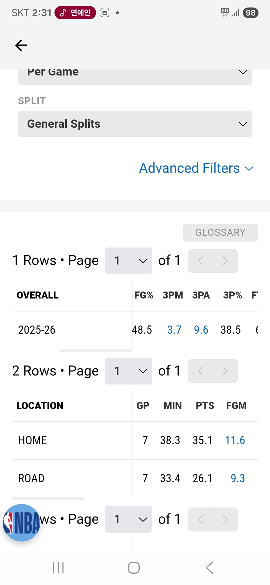The width and height of the screenshot is (270, 585).
Task: Open the HOME FGM value 11.6
Action: [x=235, y=440]
